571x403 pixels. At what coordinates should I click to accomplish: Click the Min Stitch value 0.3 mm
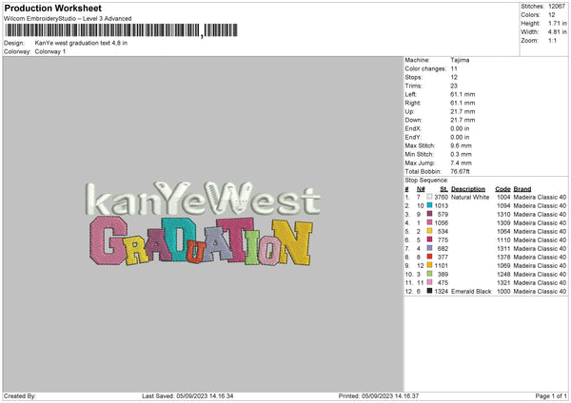(461, 154)
